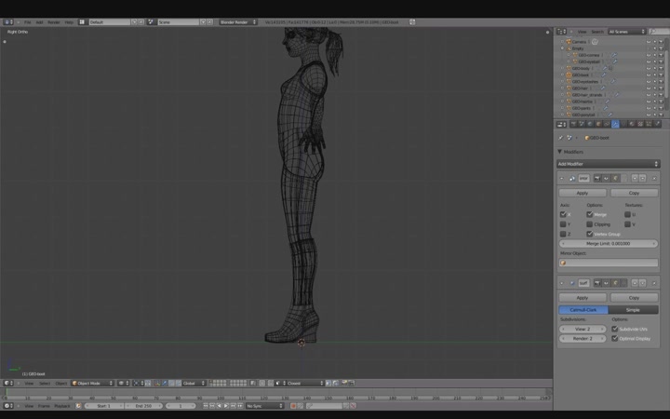Collapse the mirror modifier panel arrow

pyautogui.click(x=561, y=178)
